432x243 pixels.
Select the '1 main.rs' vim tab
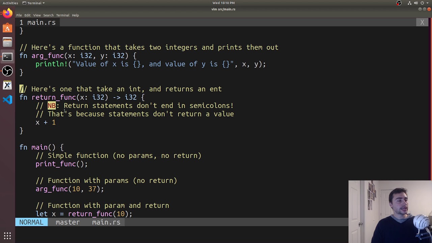tap(37, 22)
